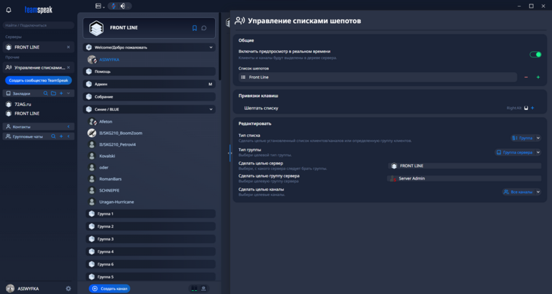Click Создать сообщество TeamSpeak button
The width and height of the screenshot is (552, 294).
(39, 81)
